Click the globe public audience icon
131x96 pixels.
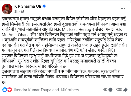(x=23, y=12)
